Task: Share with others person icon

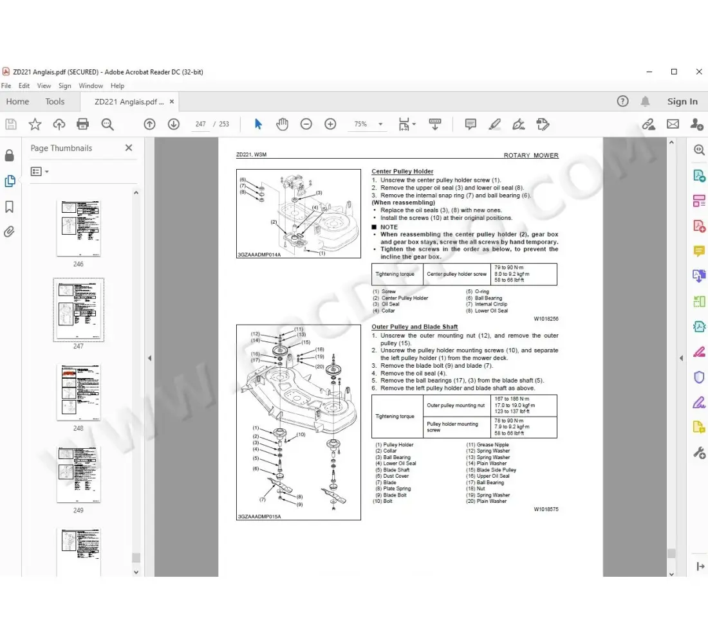Action: [696, 124]
